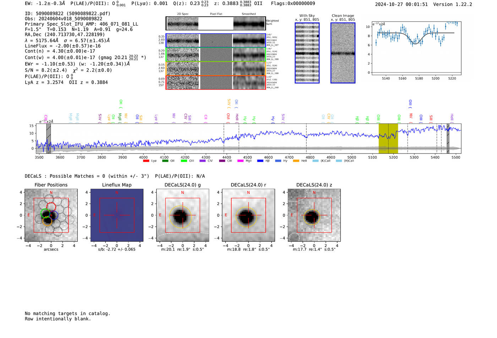Select the magenta MgII legend swatch

point(240,161)
